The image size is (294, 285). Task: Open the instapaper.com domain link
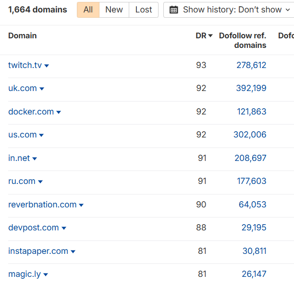pyautogui.click(x=38, y=251)
